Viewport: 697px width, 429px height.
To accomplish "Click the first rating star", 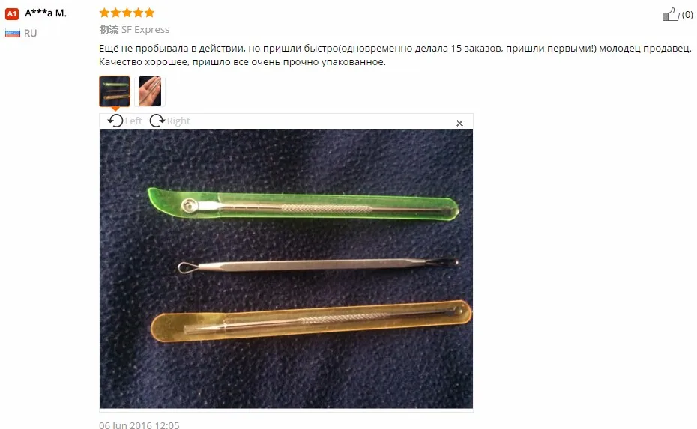I will point(104,13).
